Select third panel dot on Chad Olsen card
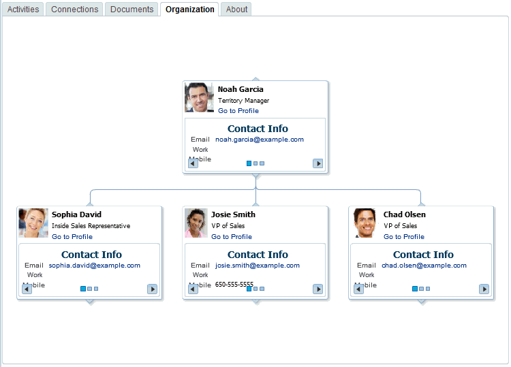 click(428, 289)
